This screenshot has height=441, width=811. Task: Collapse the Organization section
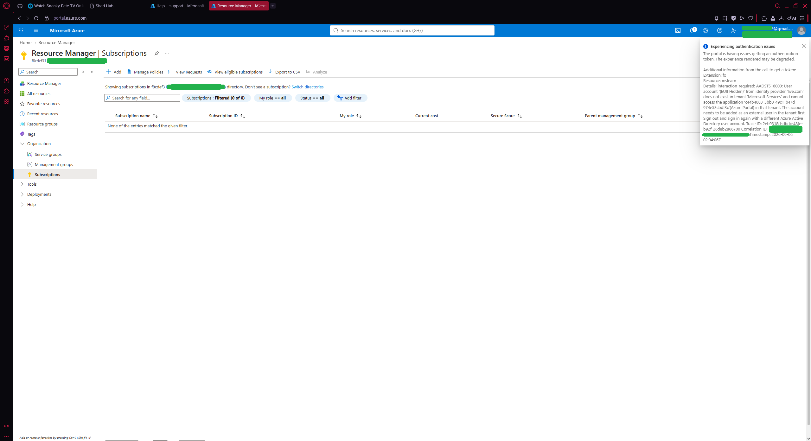point(22,144)
